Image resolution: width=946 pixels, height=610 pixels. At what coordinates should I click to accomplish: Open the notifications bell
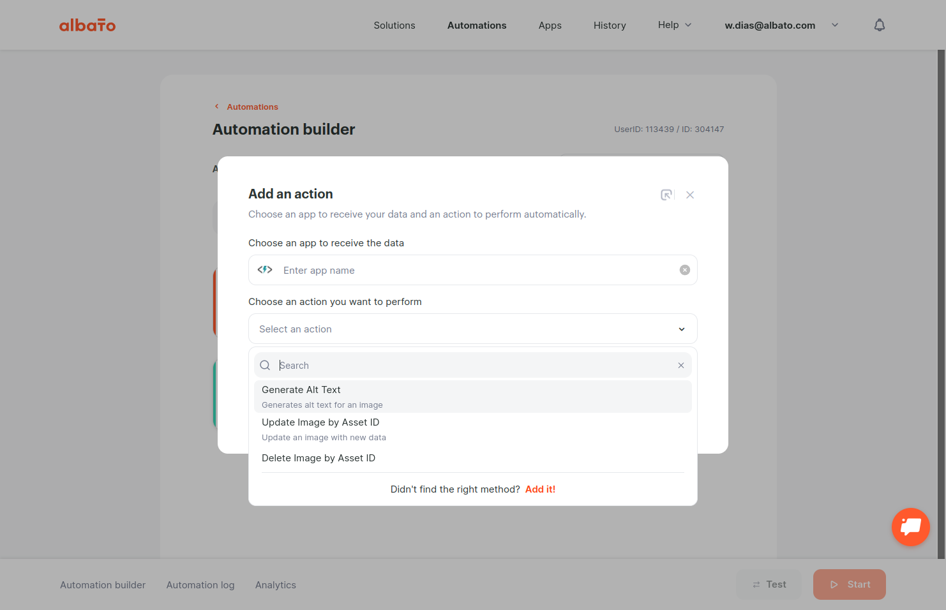880,25
